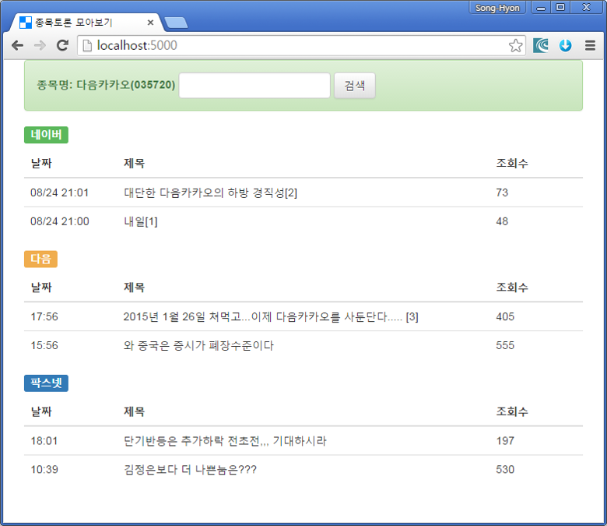Click the stock name input field

[x=254, y=86]
